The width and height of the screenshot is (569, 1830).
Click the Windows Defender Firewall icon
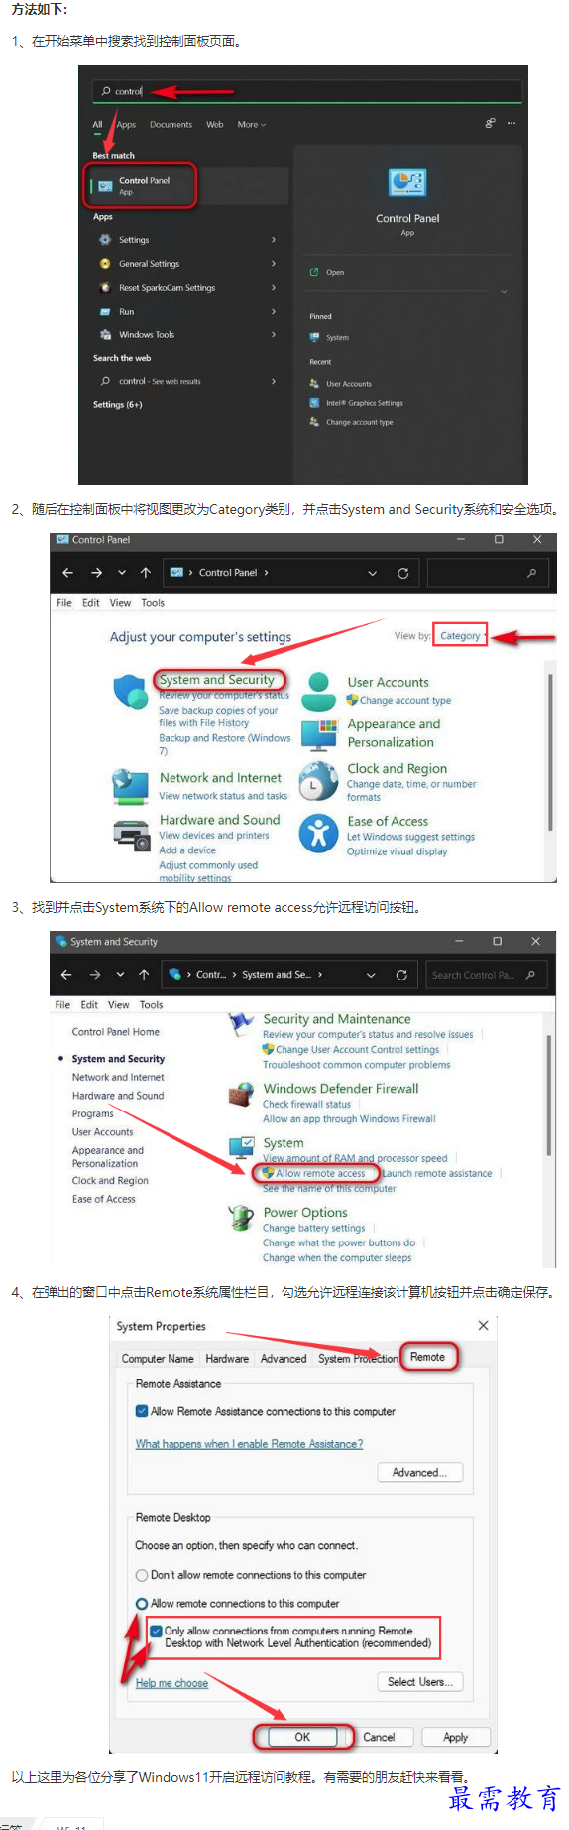coord(241,1096)
